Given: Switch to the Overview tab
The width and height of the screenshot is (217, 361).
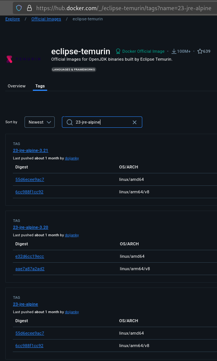Looking at the screenshot, I should [x=17, y=86].
